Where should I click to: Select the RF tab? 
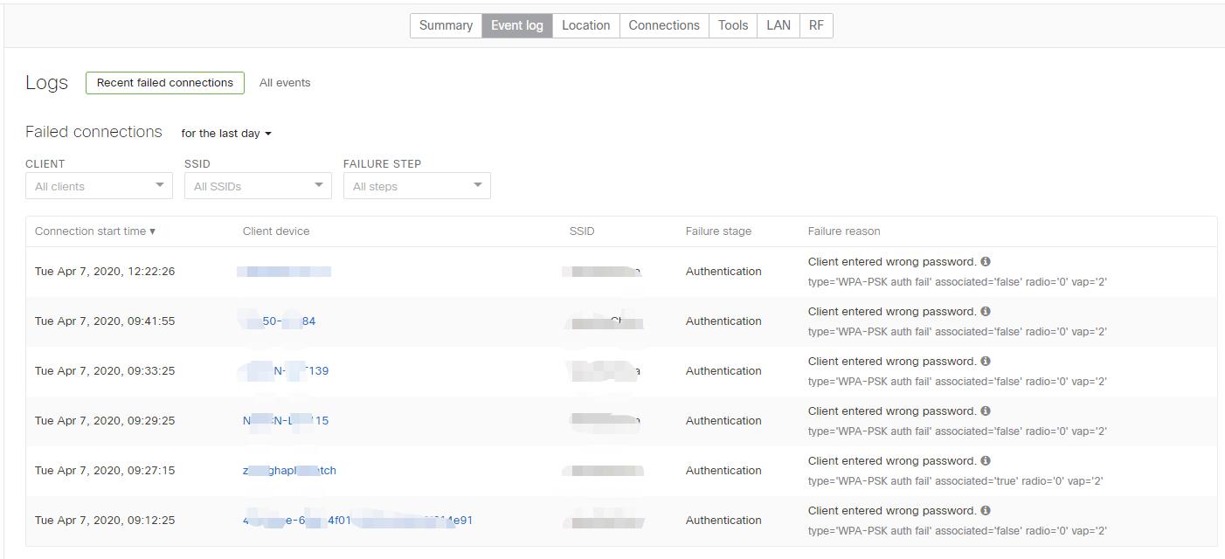[x=816, y=25]
